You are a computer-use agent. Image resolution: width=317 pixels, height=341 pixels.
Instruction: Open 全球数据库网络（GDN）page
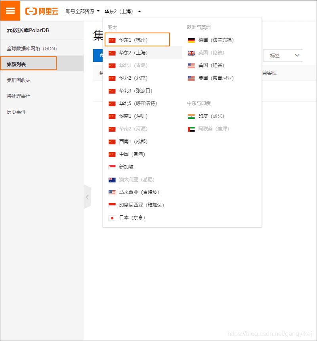coord(32,49)
